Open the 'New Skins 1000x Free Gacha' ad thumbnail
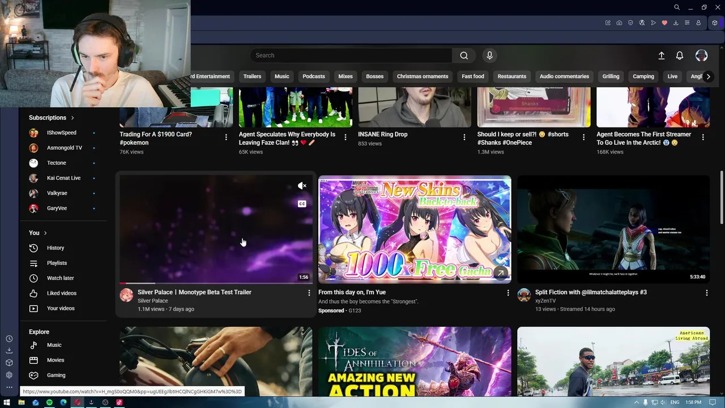 [x=415, y=229]
